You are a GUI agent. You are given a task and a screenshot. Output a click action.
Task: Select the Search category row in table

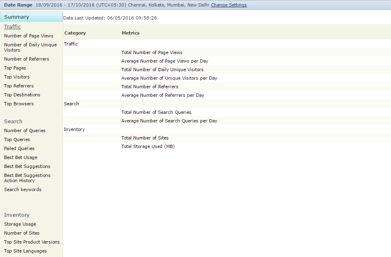coord(227,104)
